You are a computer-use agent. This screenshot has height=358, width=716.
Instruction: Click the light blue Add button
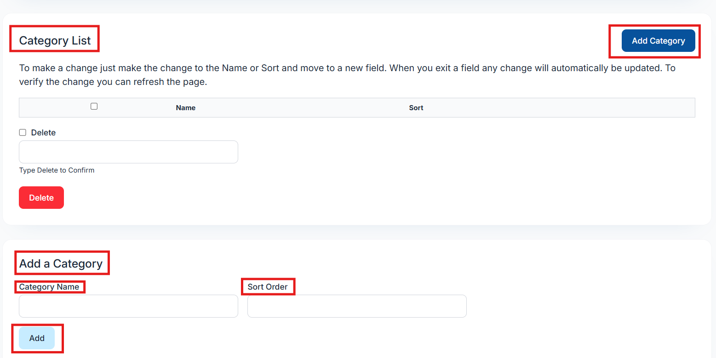pos(37,338)
